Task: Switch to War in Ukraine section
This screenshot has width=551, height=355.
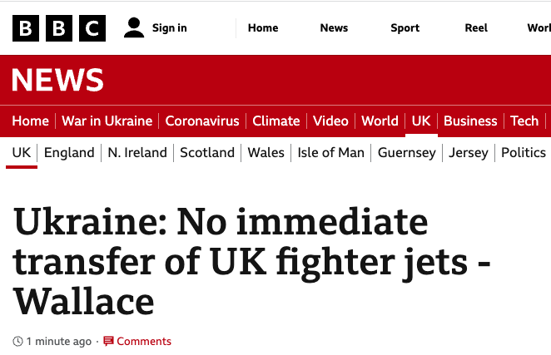Action: 107,121
